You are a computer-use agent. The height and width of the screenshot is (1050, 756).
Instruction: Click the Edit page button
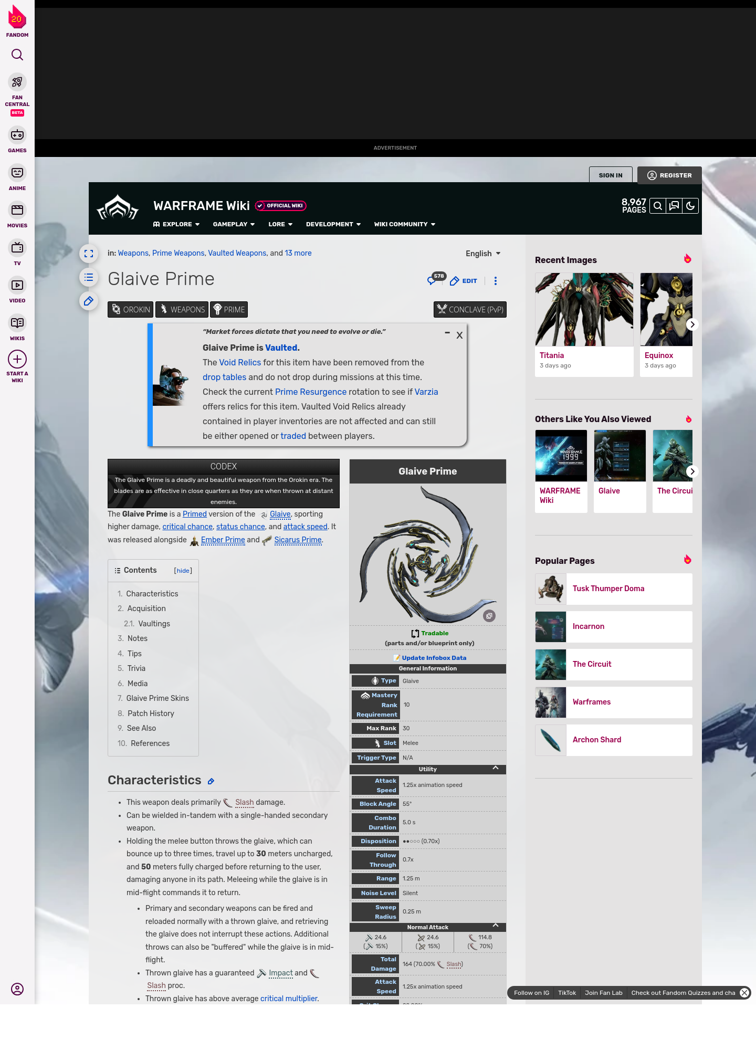[464, 281]
